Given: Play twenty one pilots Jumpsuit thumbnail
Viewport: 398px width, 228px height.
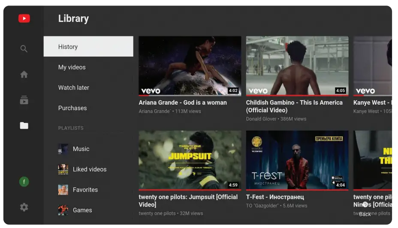Looking at the screenshot, I should (x=190, y=160).
